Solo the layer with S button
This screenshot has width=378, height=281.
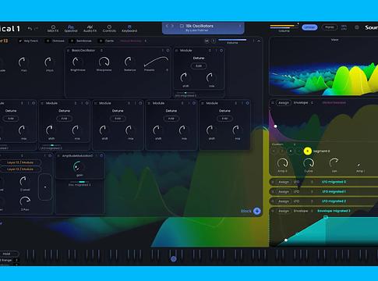(x=214, y=41)
